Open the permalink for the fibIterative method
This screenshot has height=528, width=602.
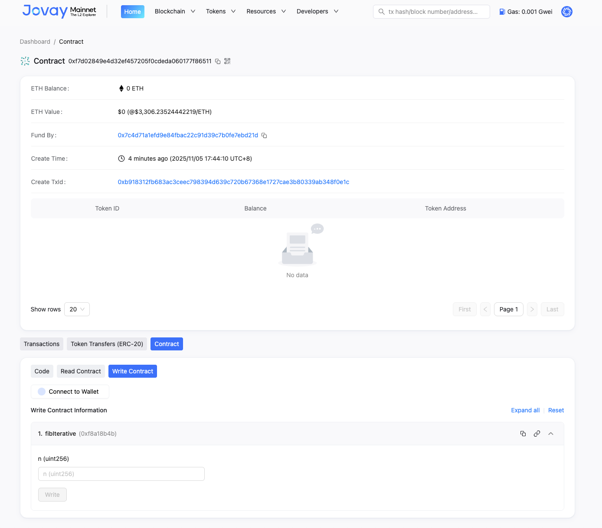click(537, 433)
